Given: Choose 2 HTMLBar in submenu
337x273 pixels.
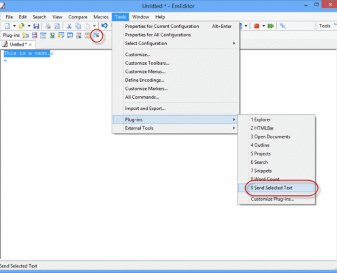Looking at the screenshot, I should 276,128.
